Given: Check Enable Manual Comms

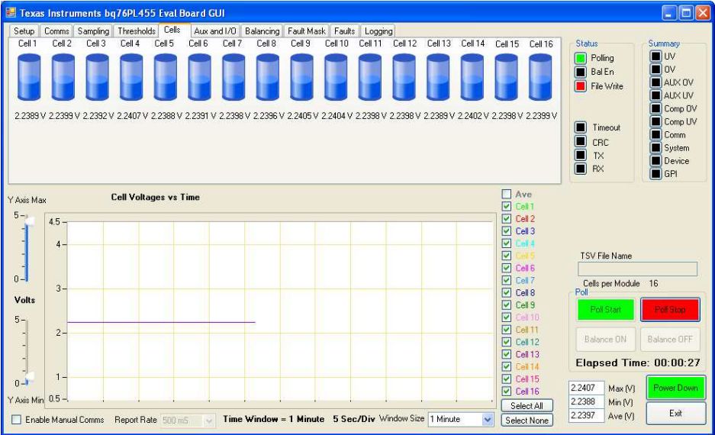Looking at the screenshot, I should (17, 420).
